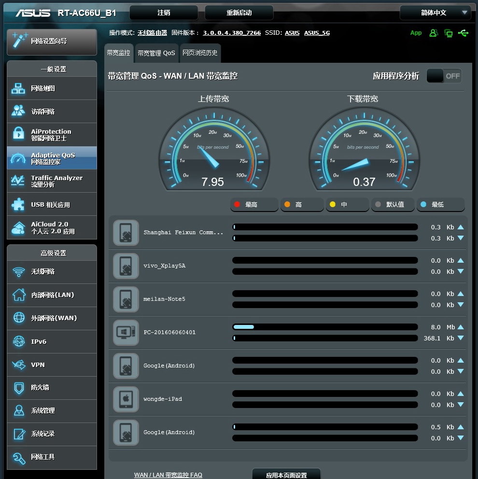Viewport: 478px width, 479px height.
Task: Click the restart button at top
Action: tap(239, 13)
